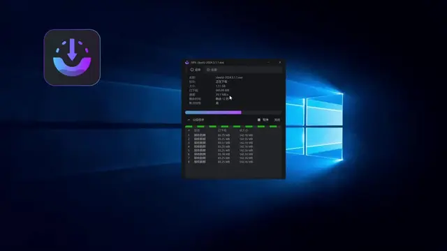The width and height of the screenshot is (447, 251).
Task: Click the 1.11 GB file size value
Action: [221, 86]
